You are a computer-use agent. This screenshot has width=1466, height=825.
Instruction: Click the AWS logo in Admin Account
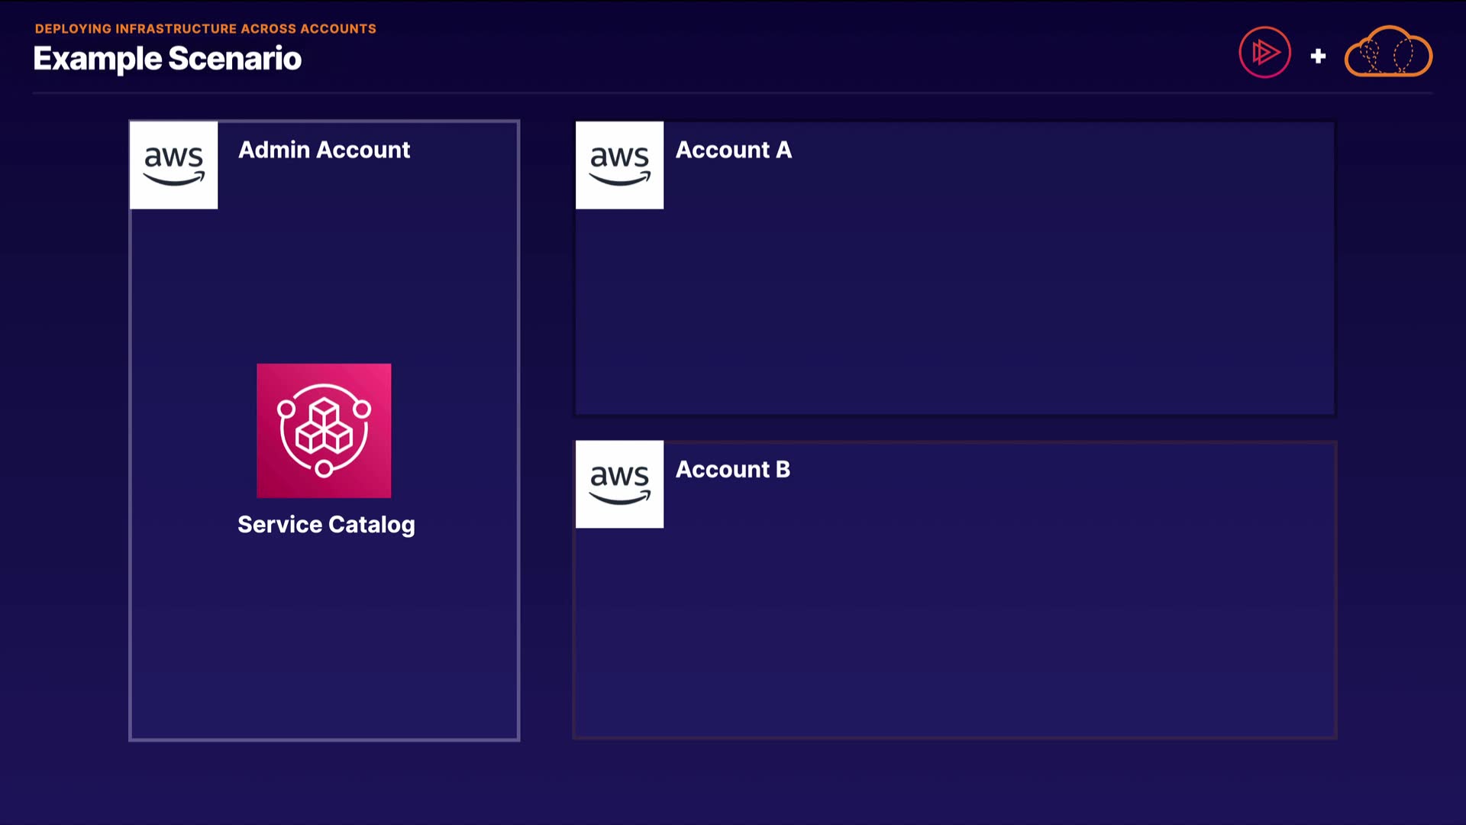[173, 165]
